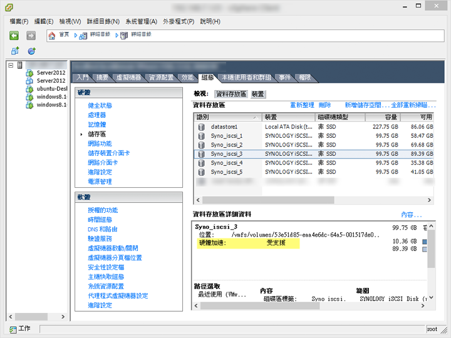Switch to the 摘要 tab

point(102,78)
